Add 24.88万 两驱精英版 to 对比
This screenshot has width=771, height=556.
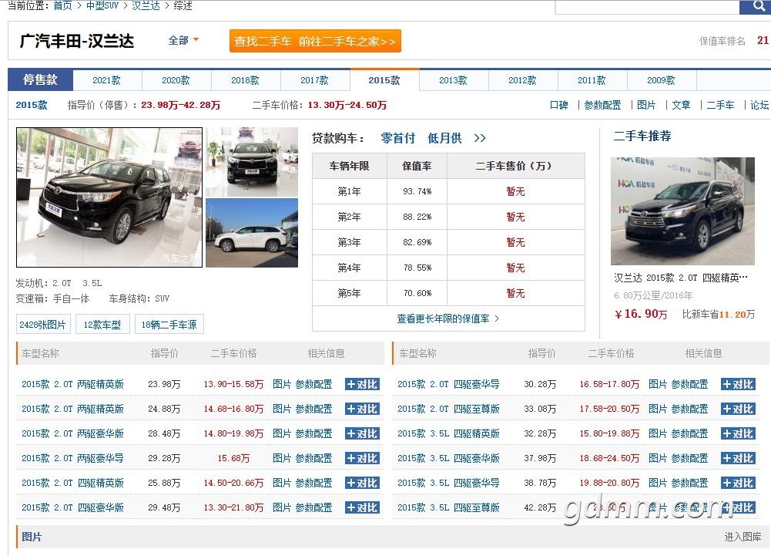[362, 409]
